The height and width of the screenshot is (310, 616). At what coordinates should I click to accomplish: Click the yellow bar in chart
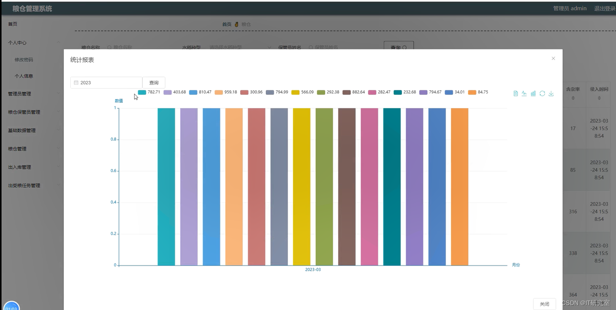click(x=302, y=187)
